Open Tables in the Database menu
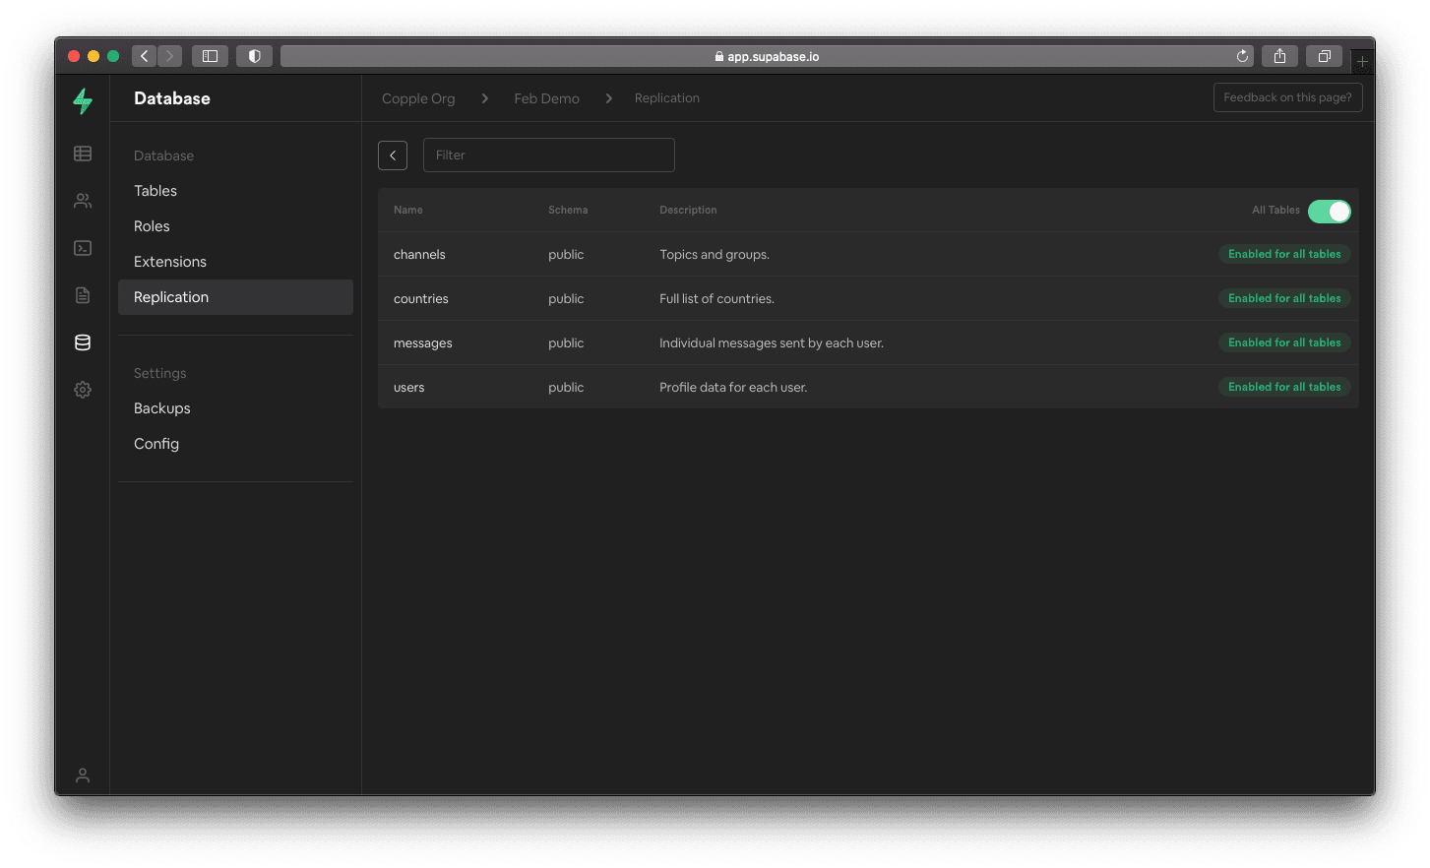Screen dimensions: 1430x868 (155, 191)
